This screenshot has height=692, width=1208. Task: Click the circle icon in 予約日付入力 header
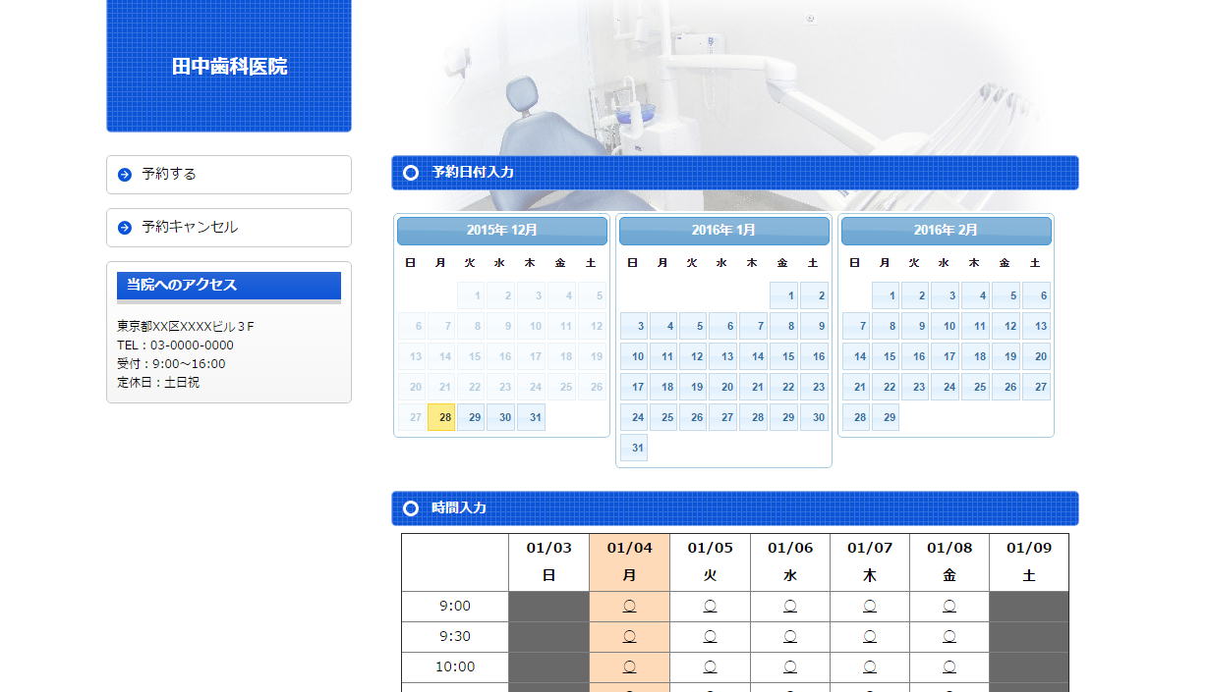coord(411,173)
